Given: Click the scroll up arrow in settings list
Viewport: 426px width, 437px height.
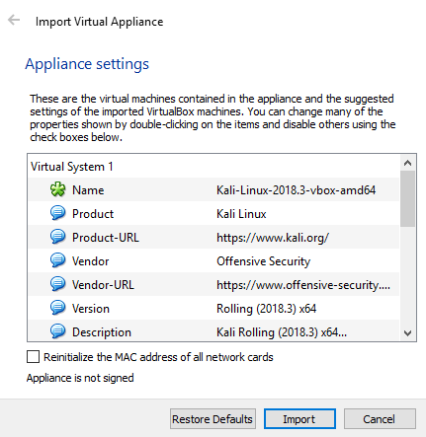Looking at the screenshot, I should click(x=408, y=163).
